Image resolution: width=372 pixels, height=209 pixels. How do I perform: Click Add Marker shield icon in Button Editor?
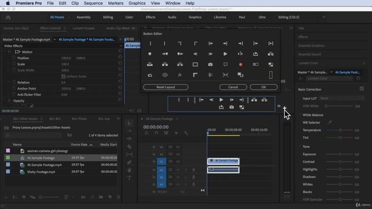pos(150,54)
